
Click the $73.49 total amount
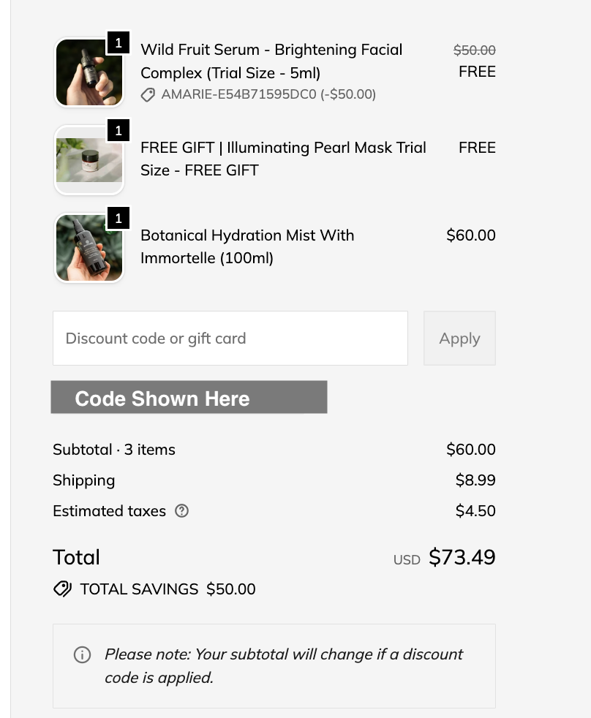(x=462, y=558)
